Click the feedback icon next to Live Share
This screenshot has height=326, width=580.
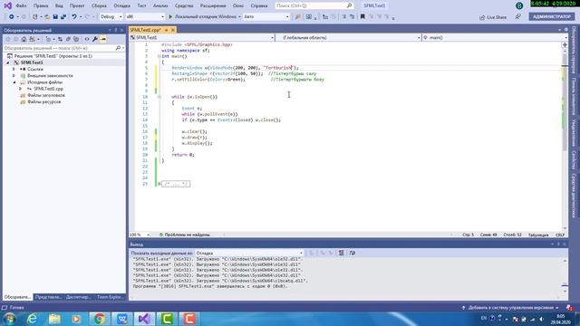517,17
